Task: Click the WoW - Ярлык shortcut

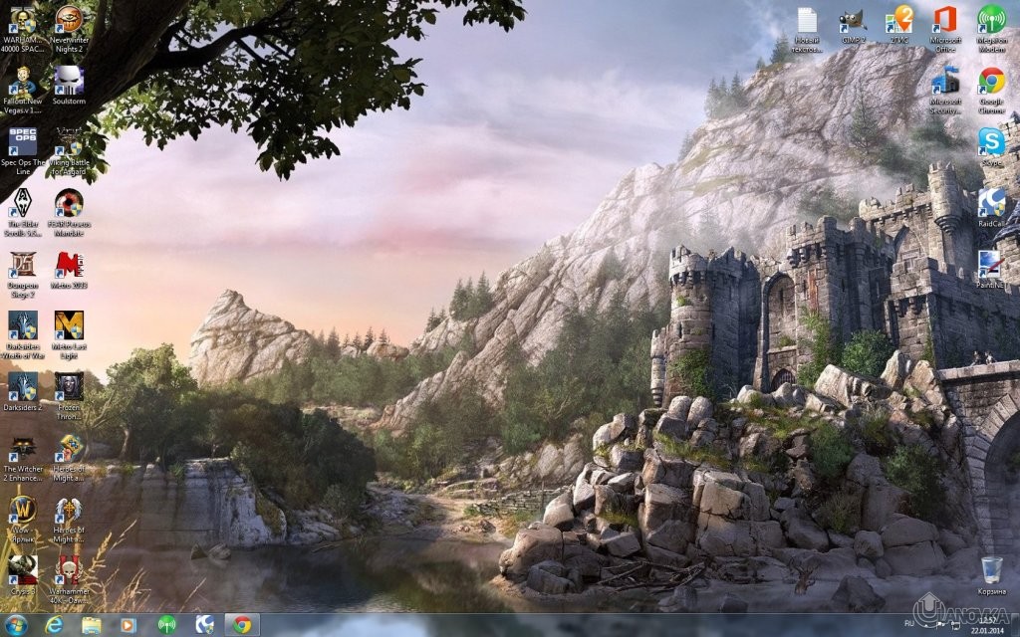Action: coord(22,520)
